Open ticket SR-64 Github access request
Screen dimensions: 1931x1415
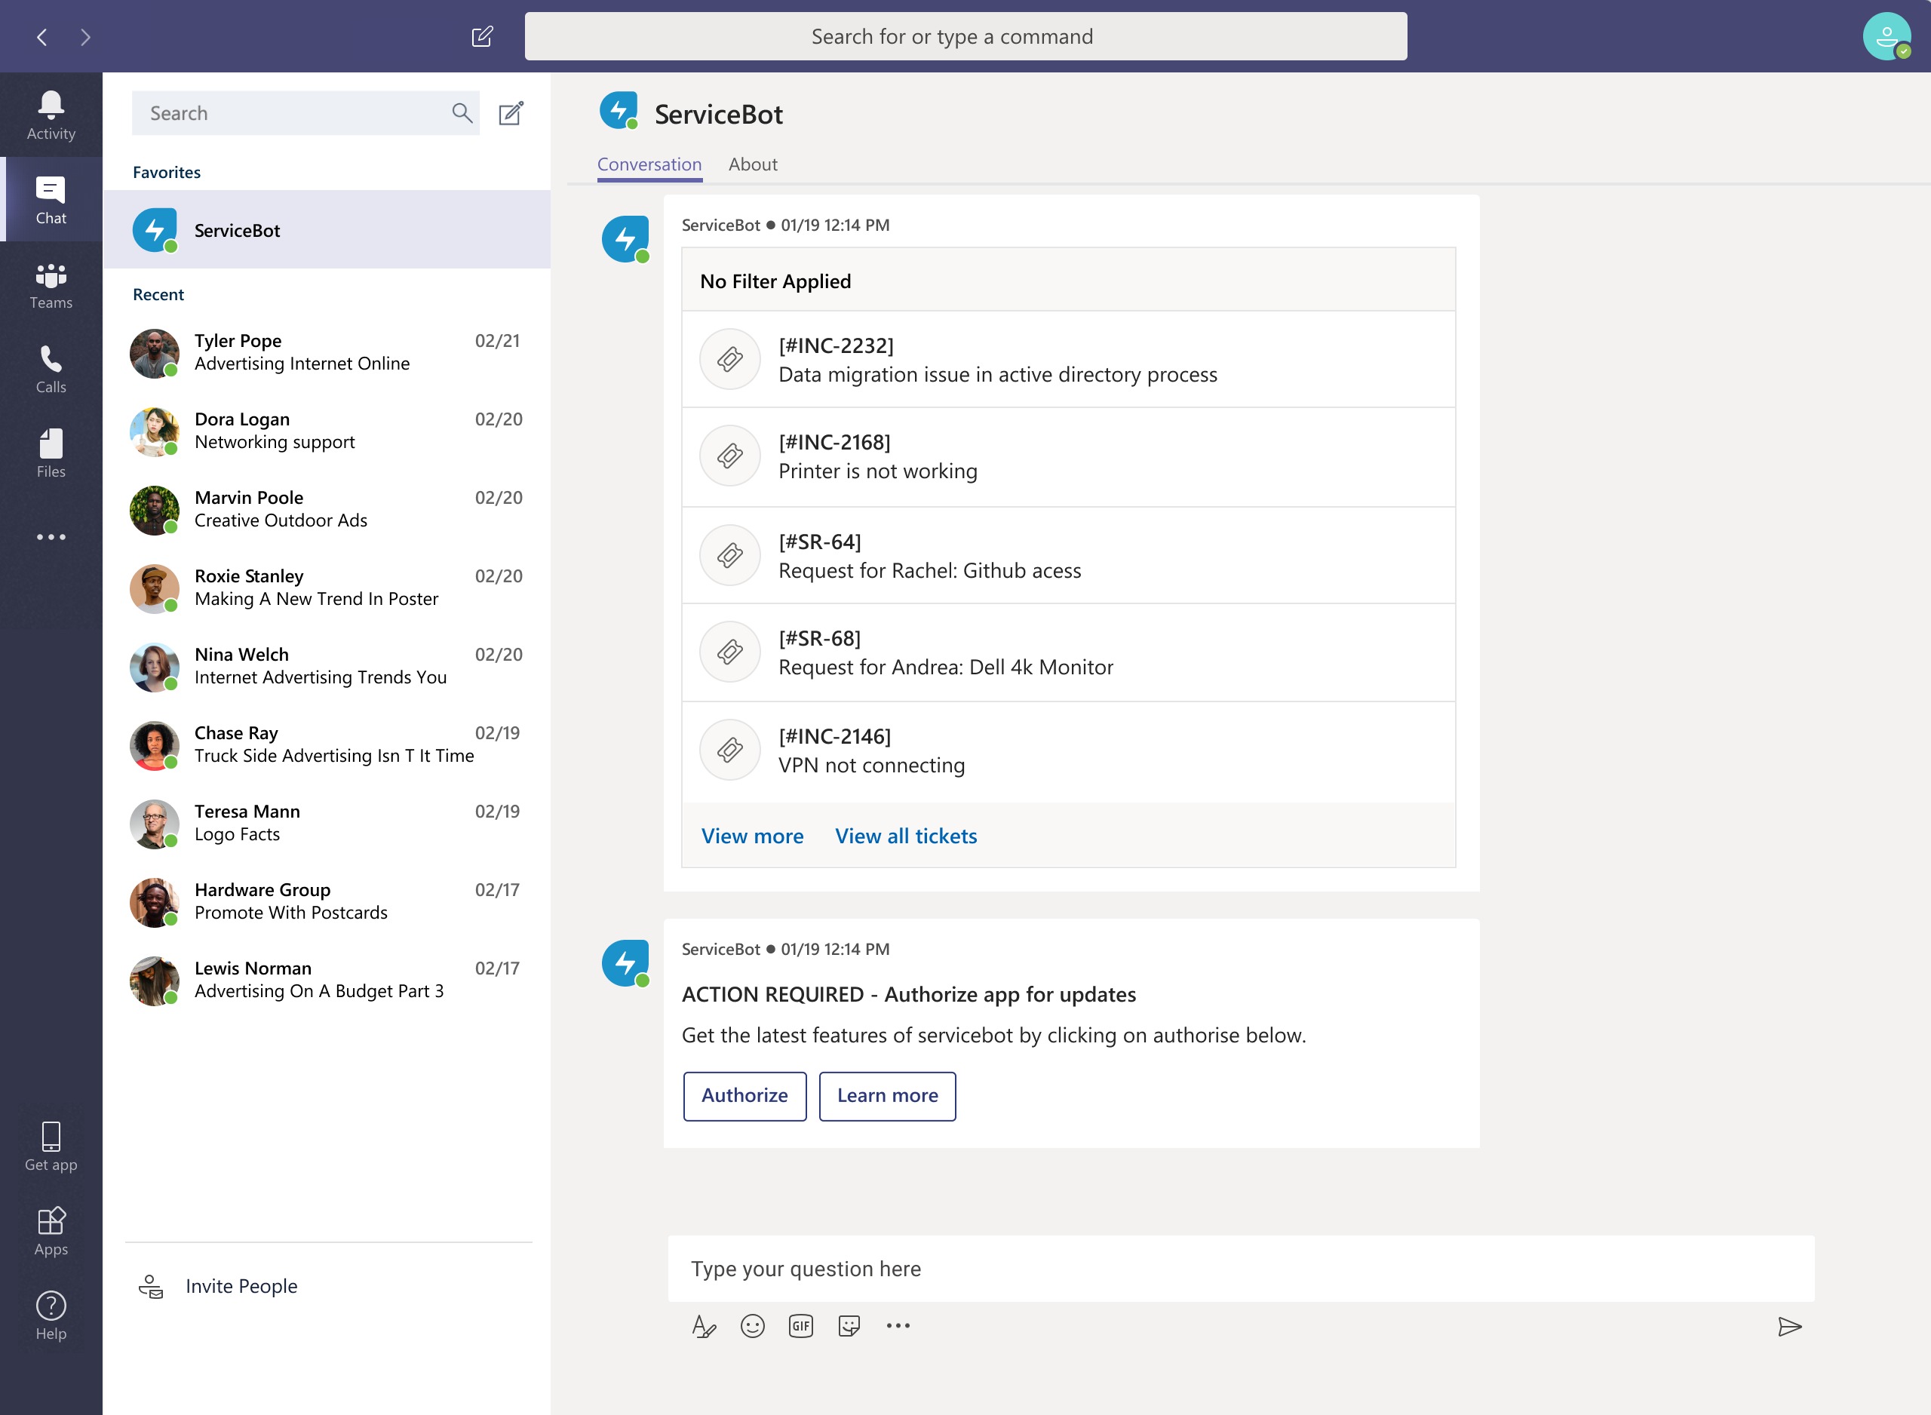click(1068, 555)
